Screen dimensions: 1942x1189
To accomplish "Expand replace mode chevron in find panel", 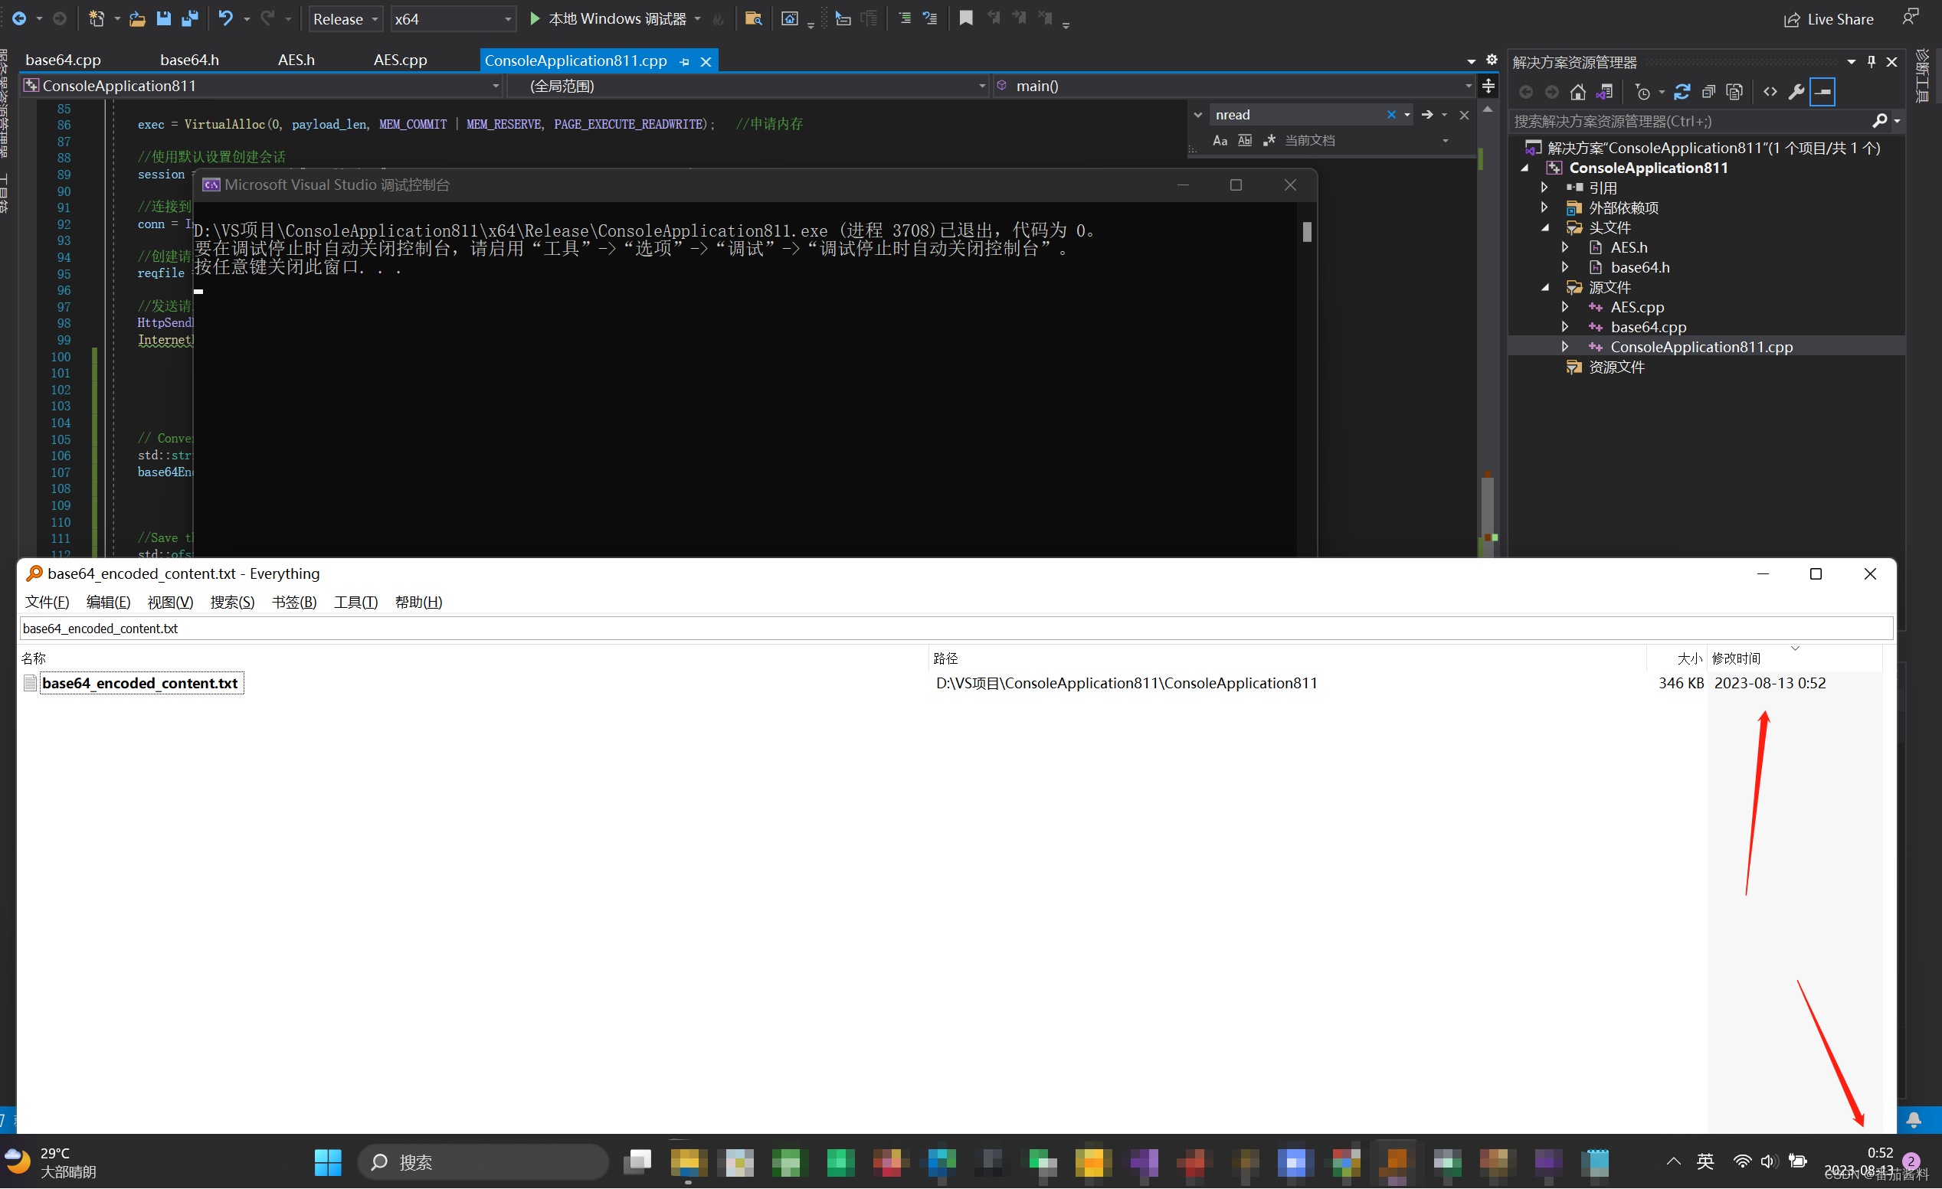I will coord(1198,115).
